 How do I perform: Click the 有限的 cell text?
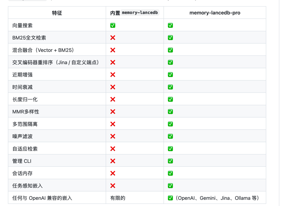coord(118,198)
